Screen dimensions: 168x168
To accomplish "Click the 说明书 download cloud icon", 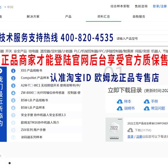I will (x=120, y=109).
